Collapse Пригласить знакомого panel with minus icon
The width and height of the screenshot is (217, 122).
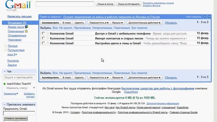click(x=4, y=104)
